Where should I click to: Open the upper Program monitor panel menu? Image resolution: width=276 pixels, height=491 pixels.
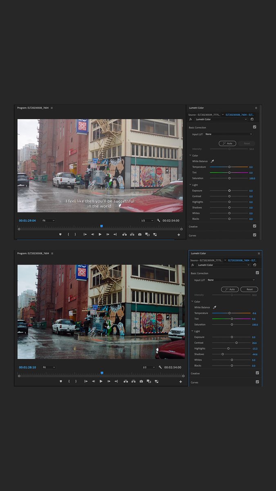coord(52,108)
